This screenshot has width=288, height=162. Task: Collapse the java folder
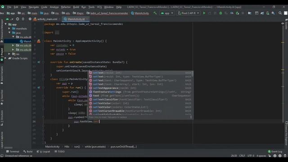[9, 33]
